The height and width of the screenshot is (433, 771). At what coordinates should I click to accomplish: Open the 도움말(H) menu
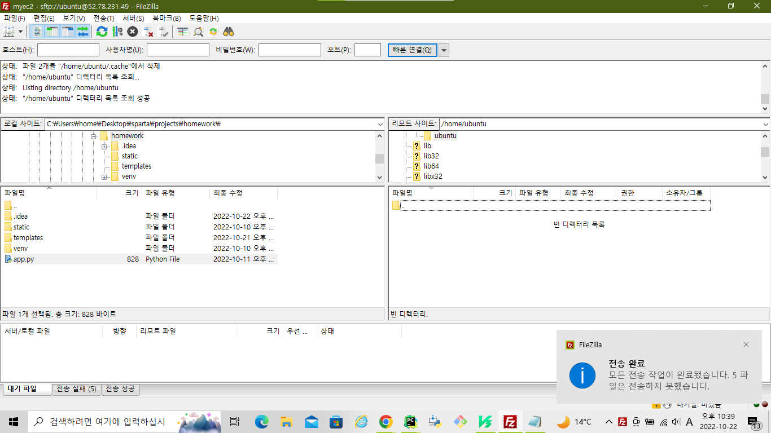point(204,18)
